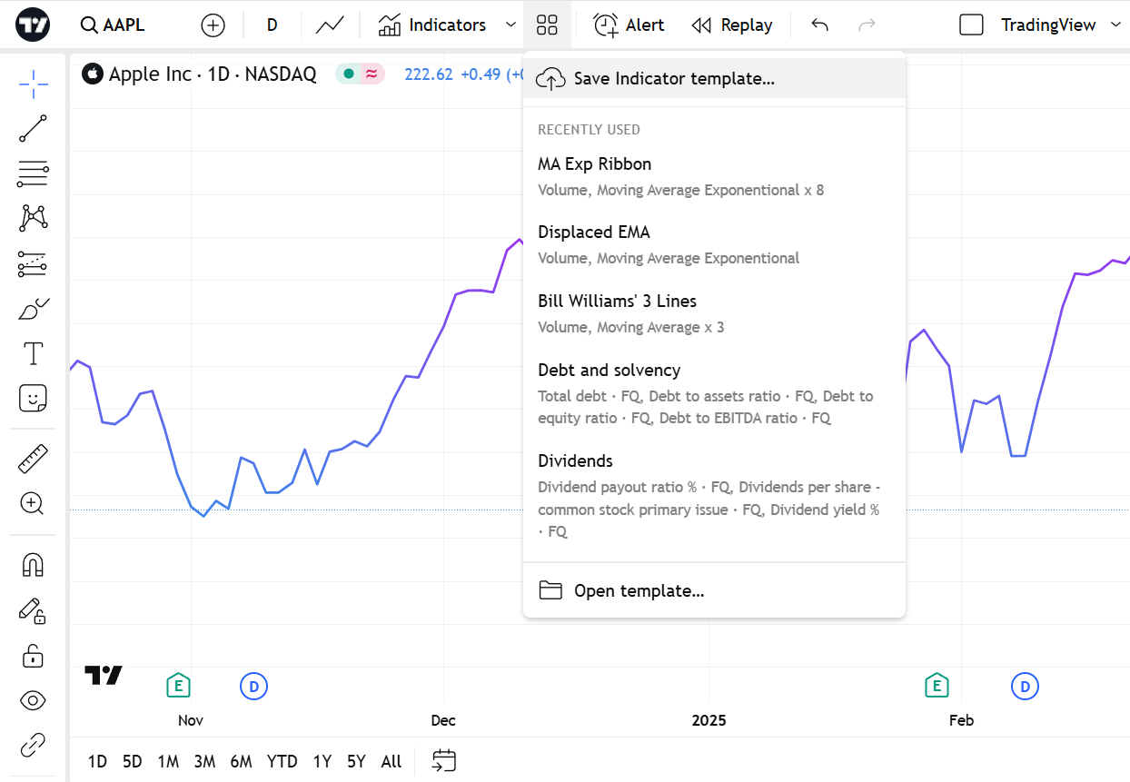Toggle the Indicator templates grid icon

pos(547,25)
